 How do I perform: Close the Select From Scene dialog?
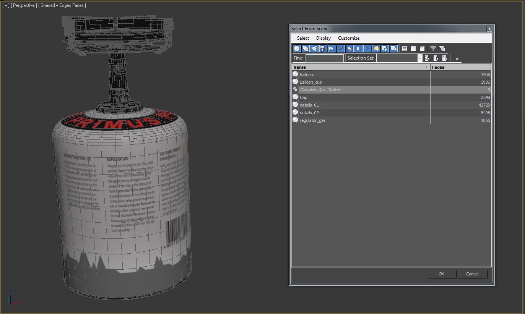489,29
